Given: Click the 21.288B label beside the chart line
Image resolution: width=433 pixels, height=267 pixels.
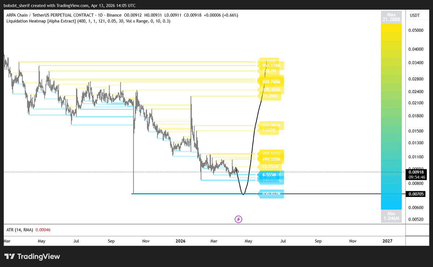Looking at the screenshot, I should click(x=270, y=96).
